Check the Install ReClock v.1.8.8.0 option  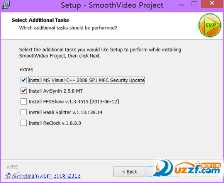(x=24, y=123)
